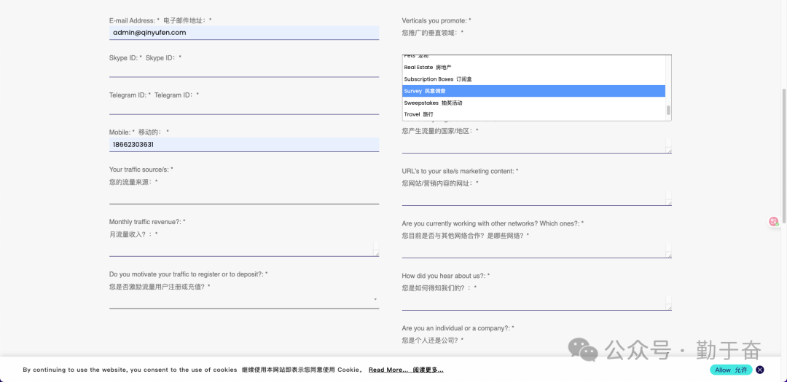The image size is (787, 382).
Task: Select Travel in the verticals list
Action: 533,114
